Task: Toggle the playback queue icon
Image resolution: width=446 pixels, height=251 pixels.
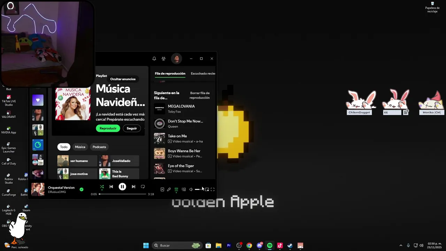Action: tap(176, 190)
